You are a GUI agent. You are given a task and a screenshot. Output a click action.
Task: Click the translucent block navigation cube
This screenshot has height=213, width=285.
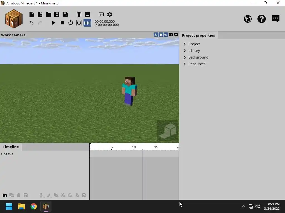point(167,131)
